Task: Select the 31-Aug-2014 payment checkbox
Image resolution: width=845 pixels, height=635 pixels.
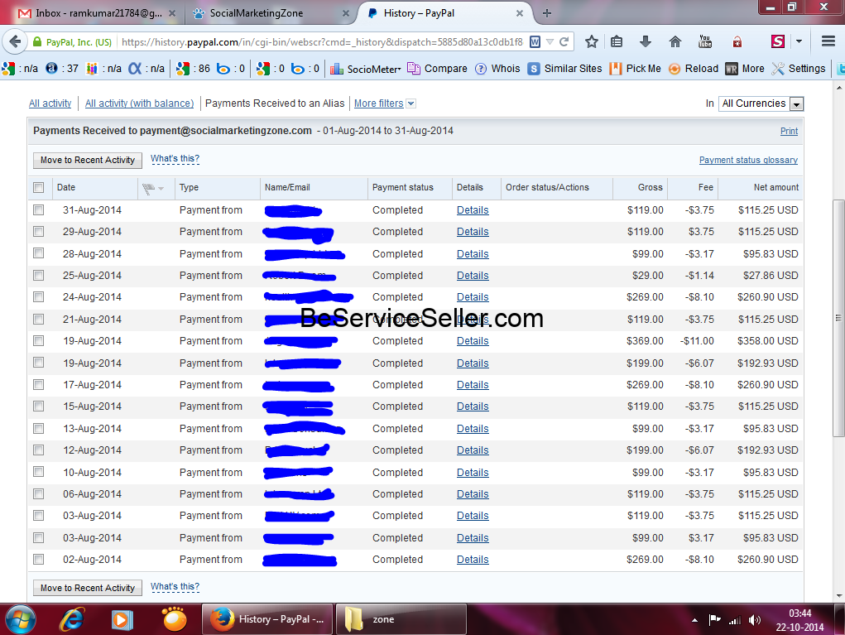Action: coord(38,209)
